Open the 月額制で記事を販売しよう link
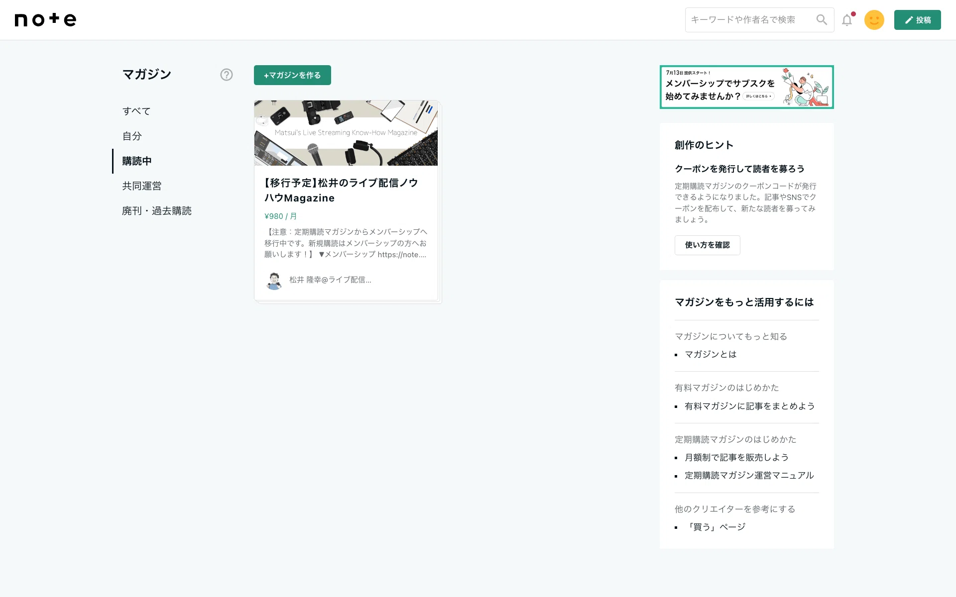The width and height of the screenshot is (956, 597). [736, 457]
